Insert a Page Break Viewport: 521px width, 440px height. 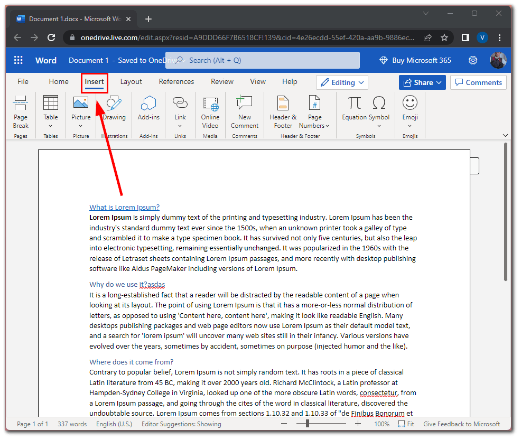21,112
